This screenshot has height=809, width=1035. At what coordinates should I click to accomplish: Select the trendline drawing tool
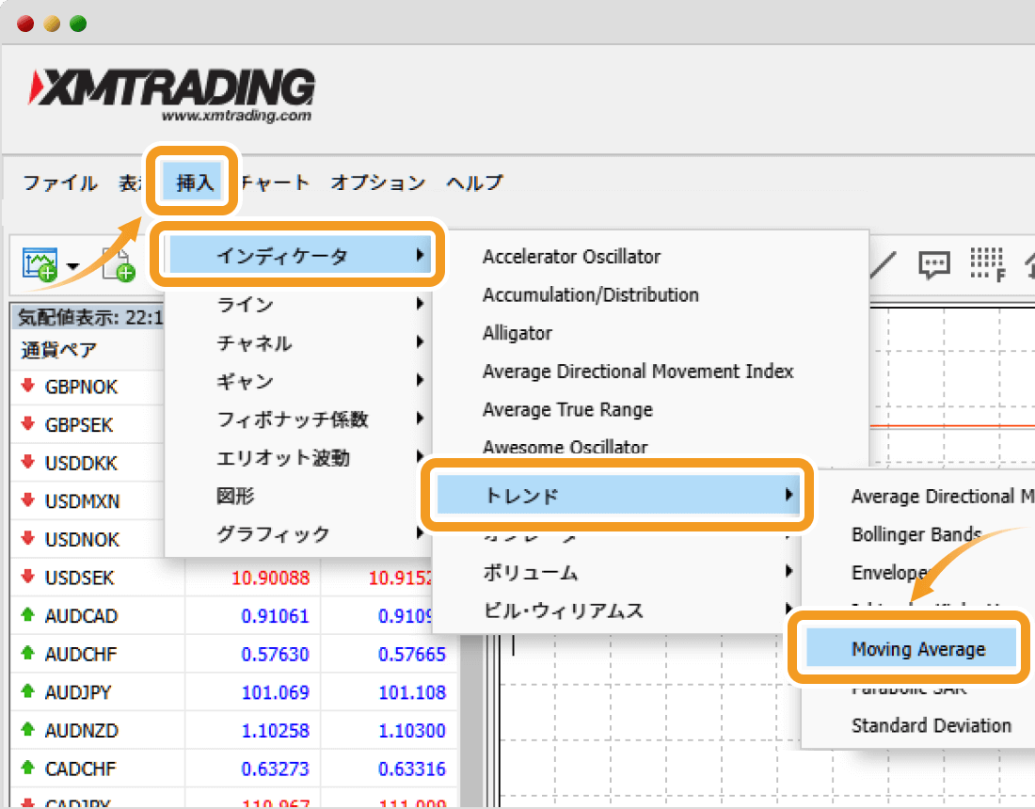pos(883,264)
